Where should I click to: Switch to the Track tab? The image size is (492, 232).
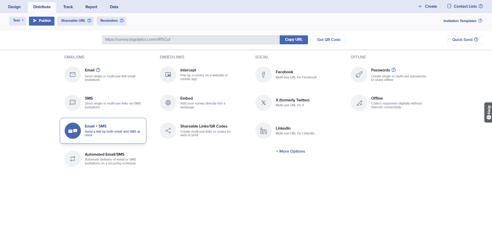click(68, 7)
